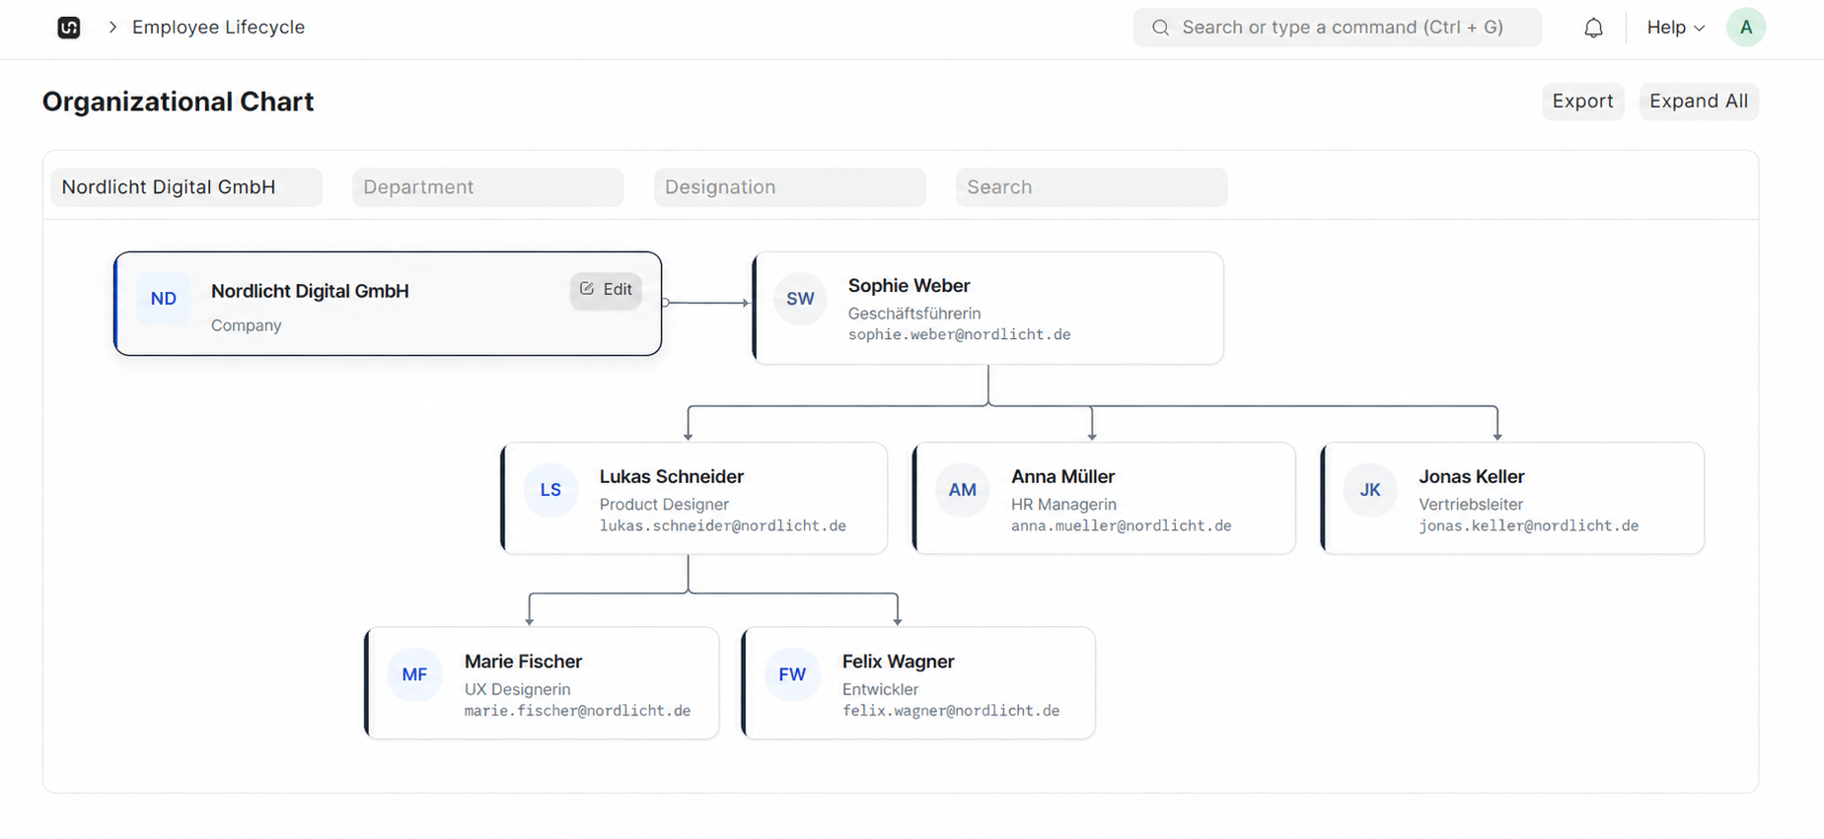The width and height of the screenshot is (1824, 839).
Task: Go to Employee Lifecycle breadcrumb
Action: [x=218, y=28]
